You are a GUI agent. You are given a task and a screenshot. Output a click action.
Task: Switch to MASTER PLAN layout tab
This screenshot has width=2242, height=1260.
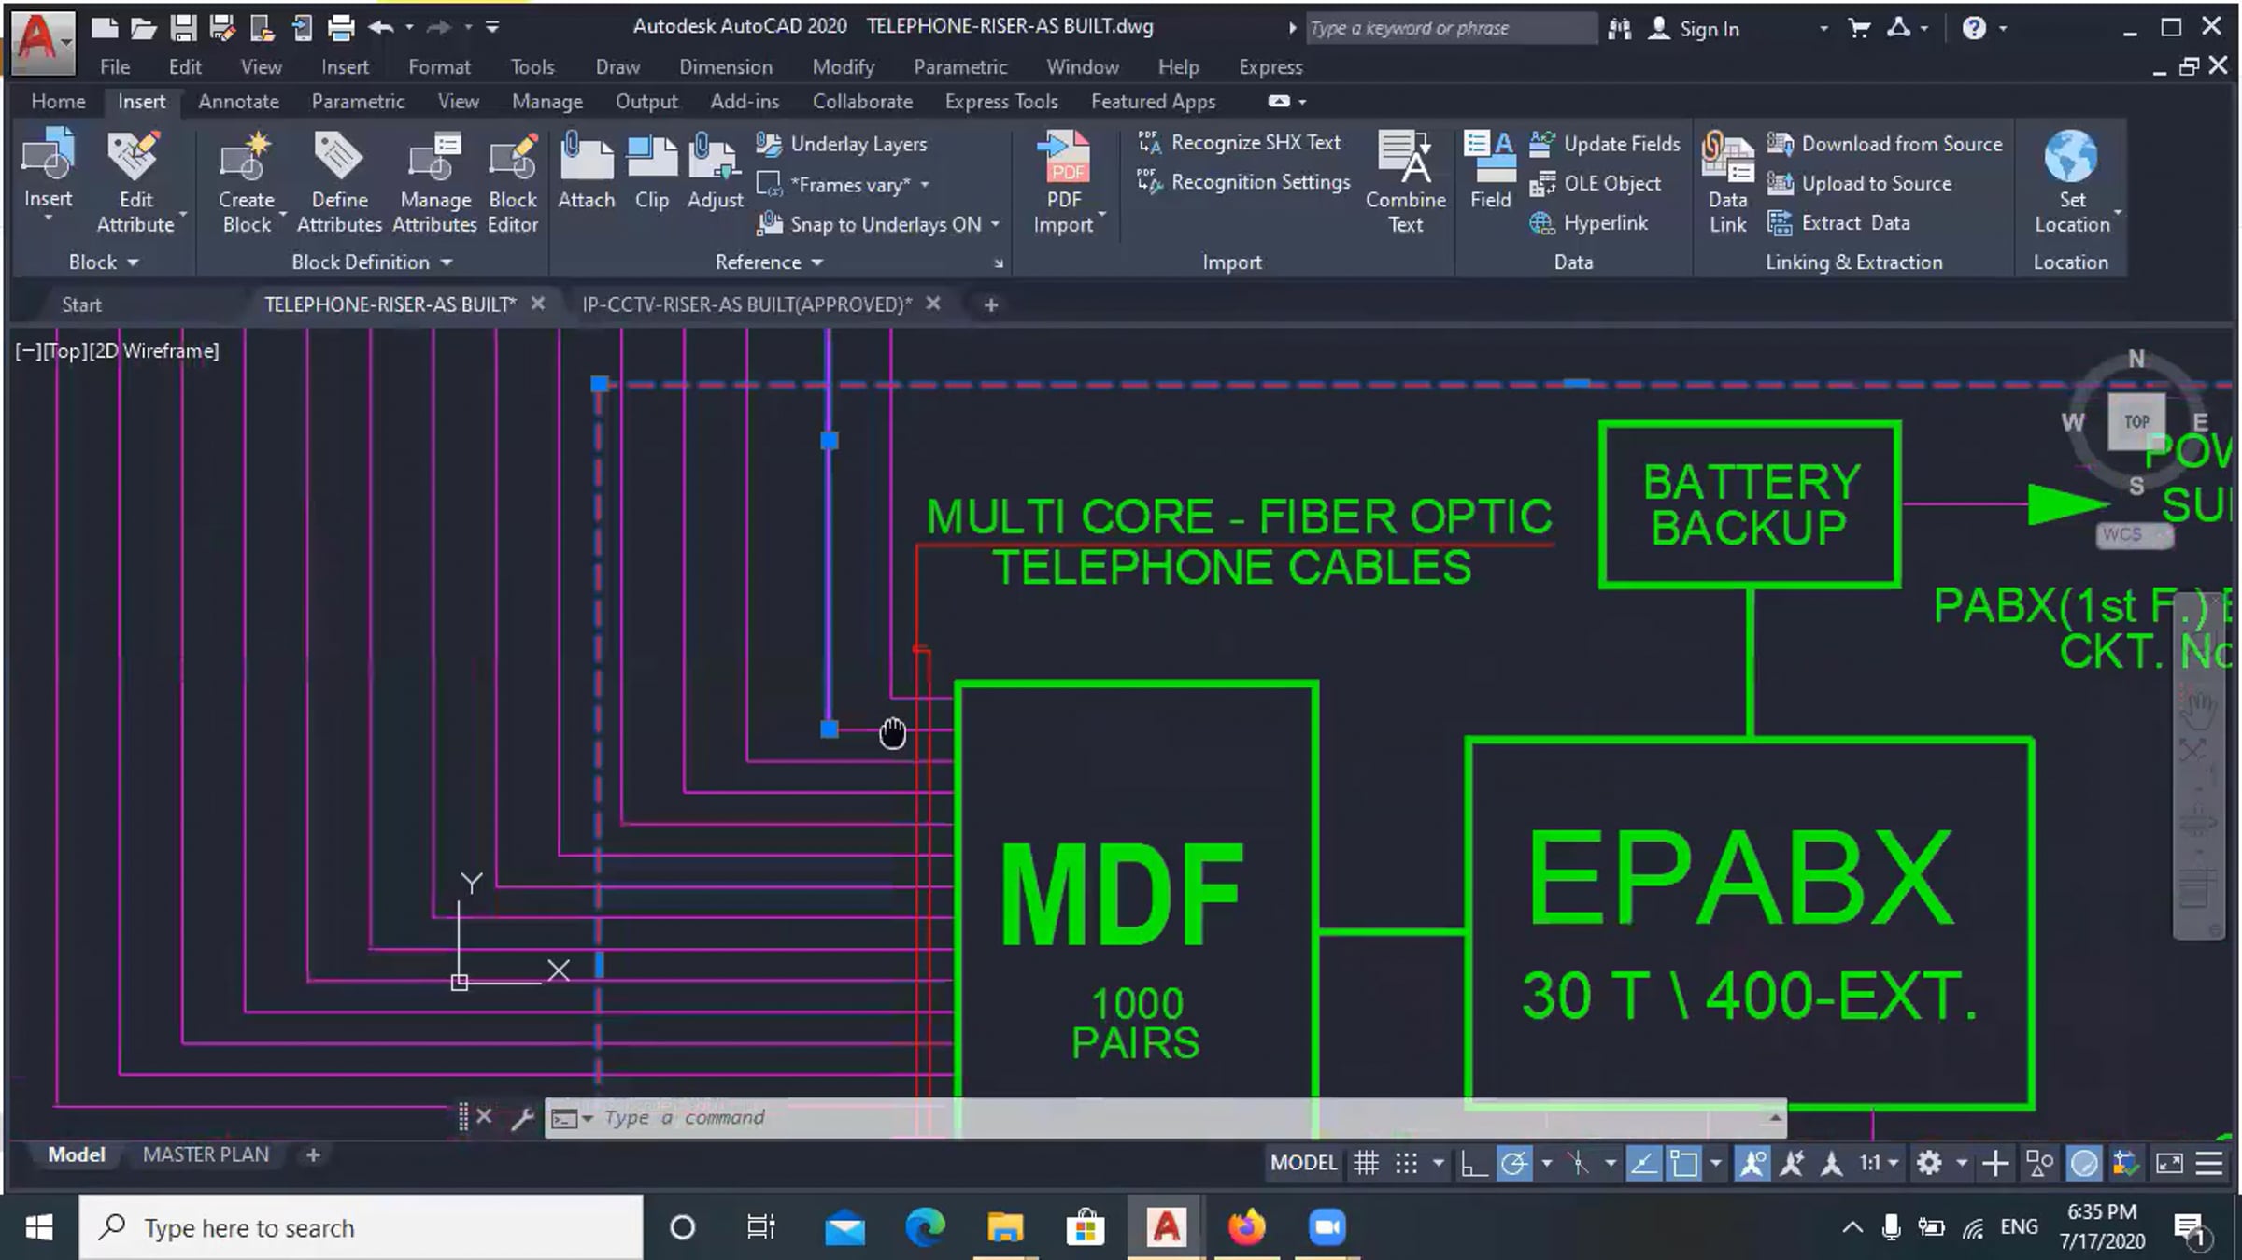point(206,1154)
